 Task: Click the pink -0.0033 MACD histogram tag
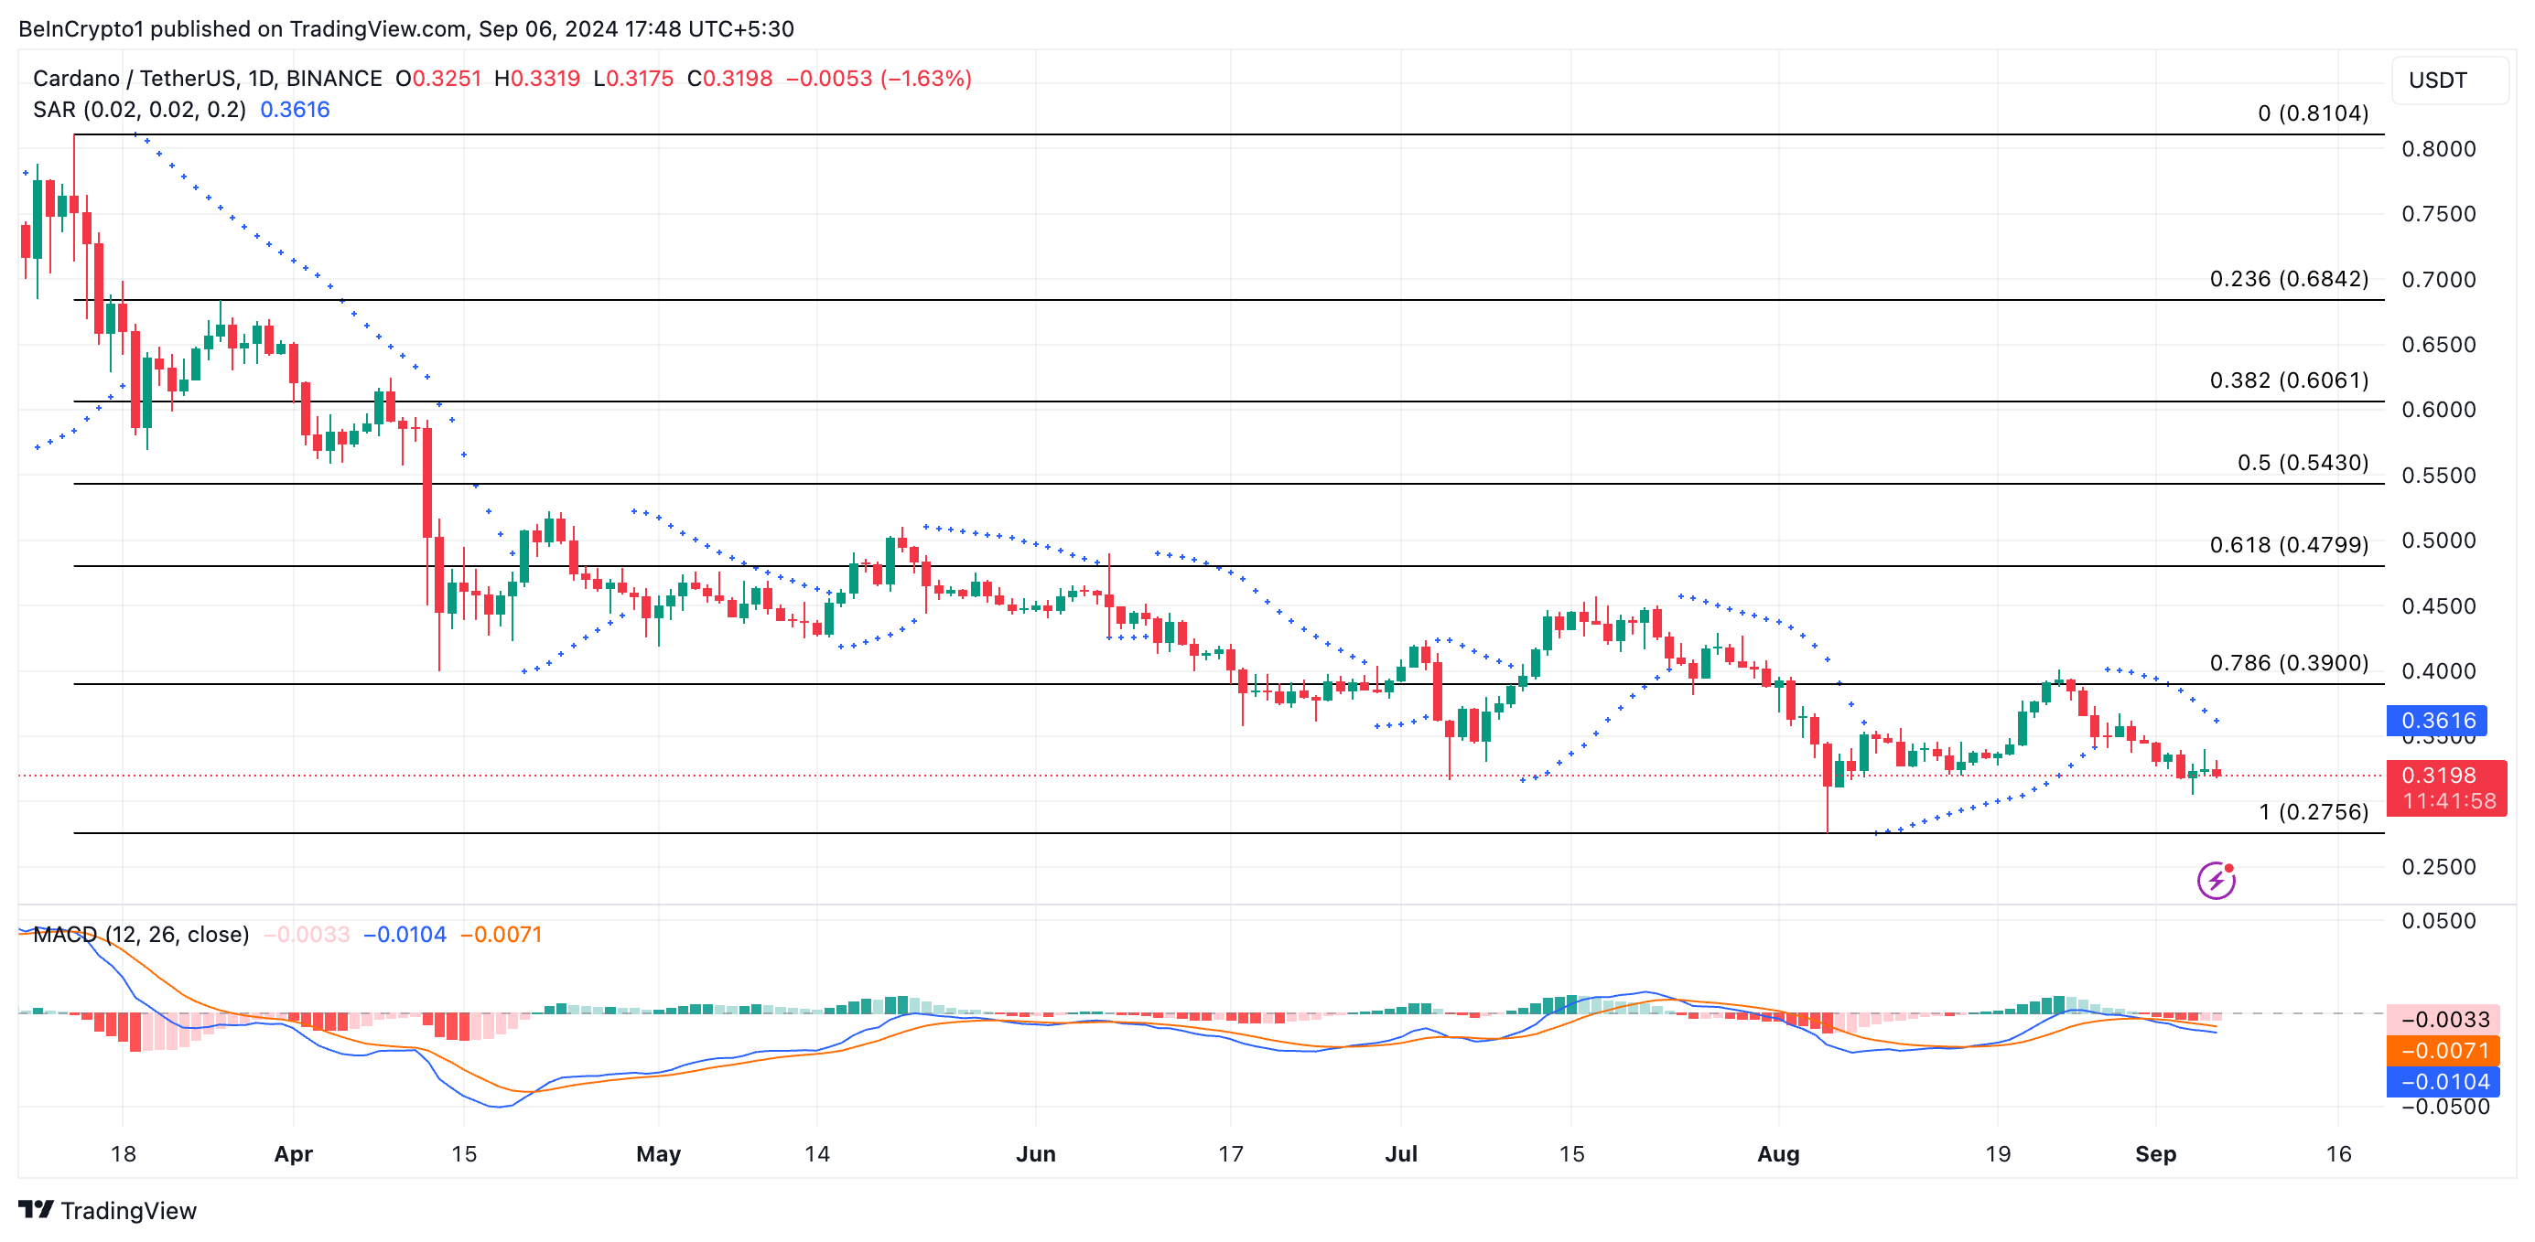click(2444, 1020)
